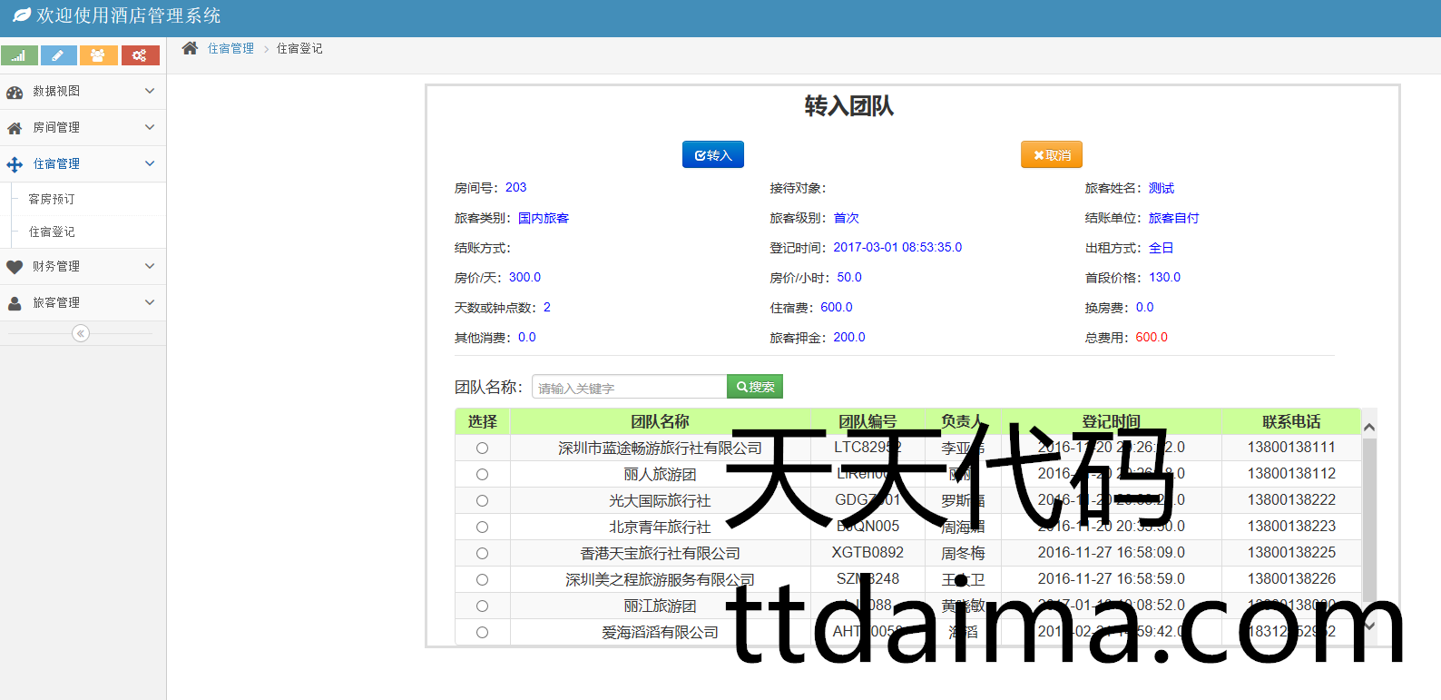Collapse the 住宿管理 menu chevron

point(150,163)
